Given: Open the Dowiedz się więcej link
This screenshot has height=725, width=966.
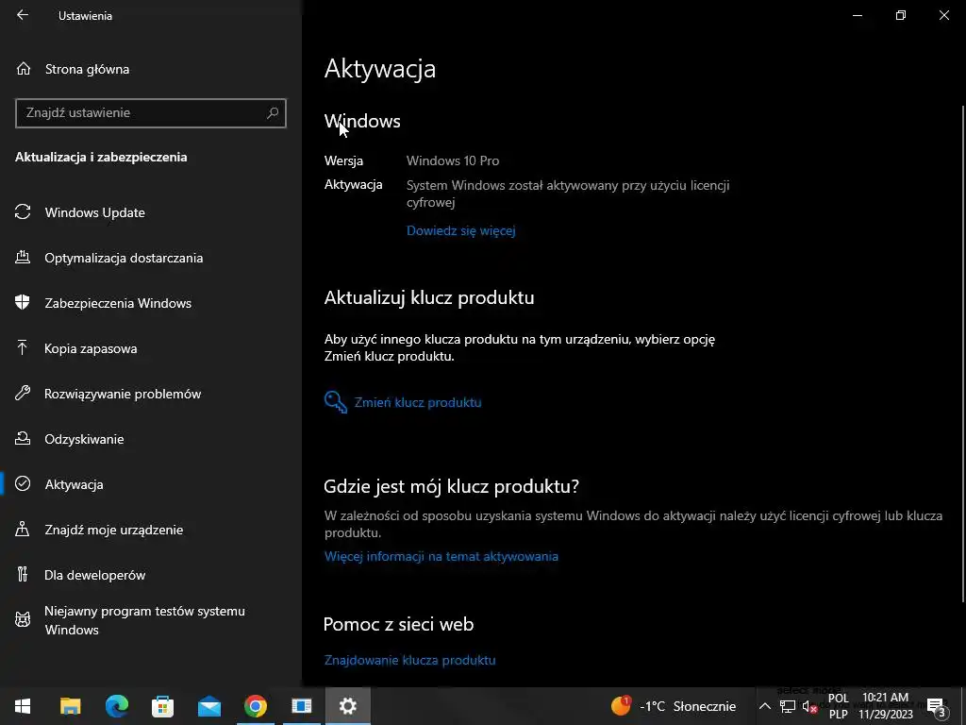Looking at the screenshot, I should pos(460,230).
